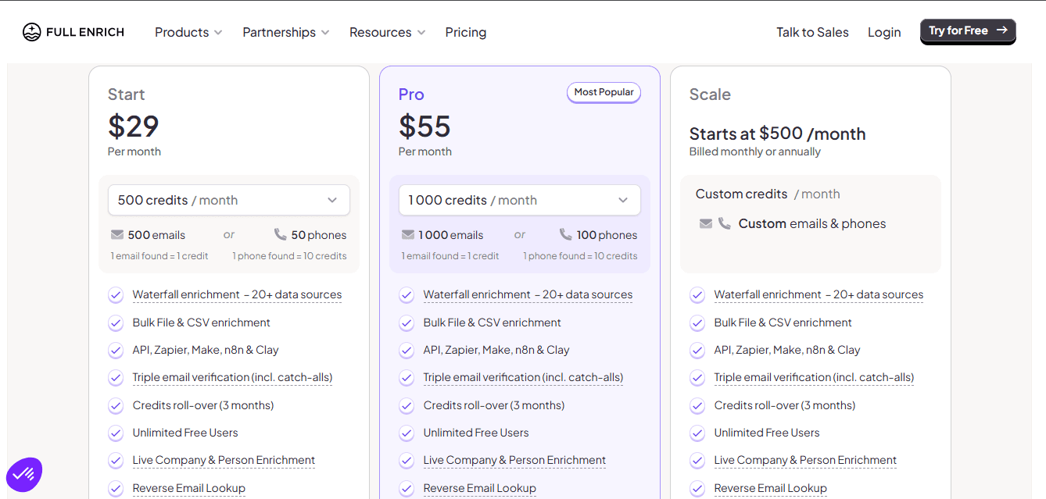The image size is (1046, 499).
Task: Click the Try for Free button
Action: pos(968,31)
